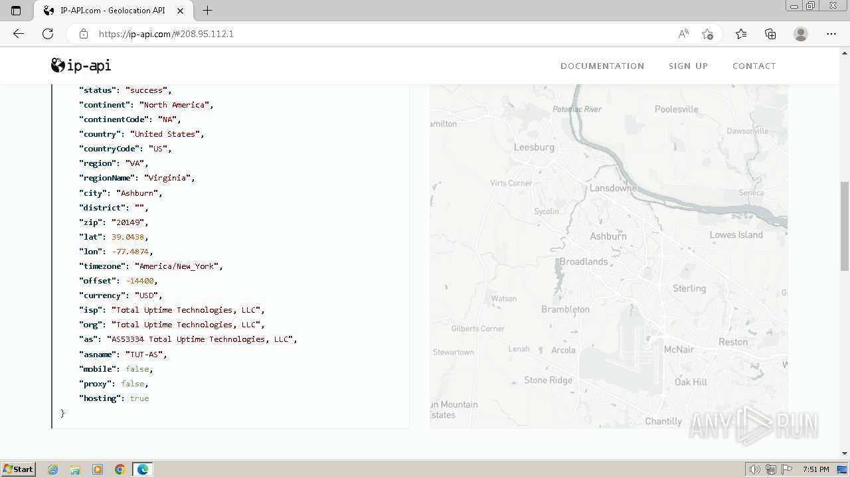Viewport: 850px width, 478px height.
Task: Click the "Virginia" regionName value
Action: (167, 177)
